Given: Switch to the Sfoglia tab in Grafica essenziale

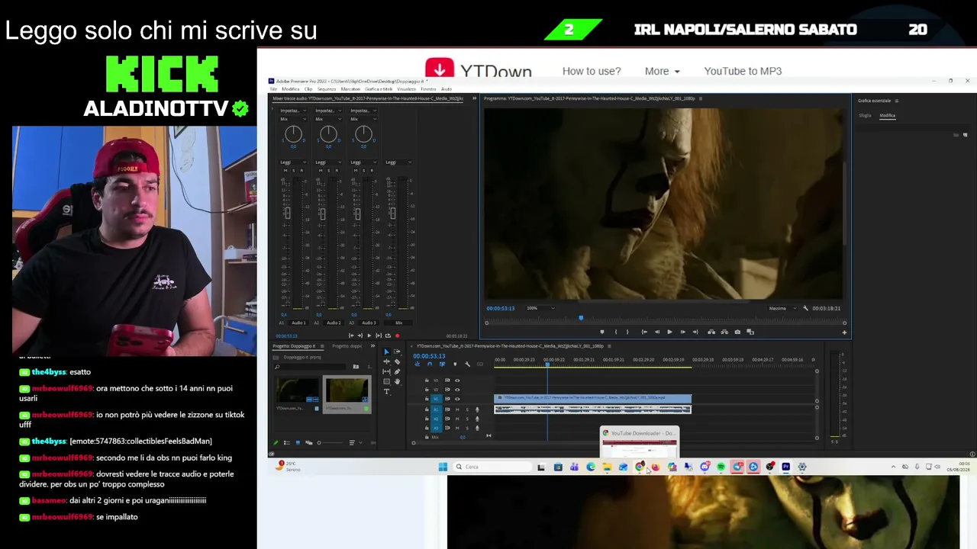Looking at the screenshot, I should pos(865,115).
